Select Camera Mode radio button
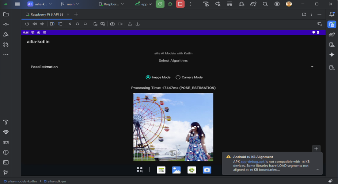Image resolution: width=338 pixels, height=184 pixels. pos(178,77)
